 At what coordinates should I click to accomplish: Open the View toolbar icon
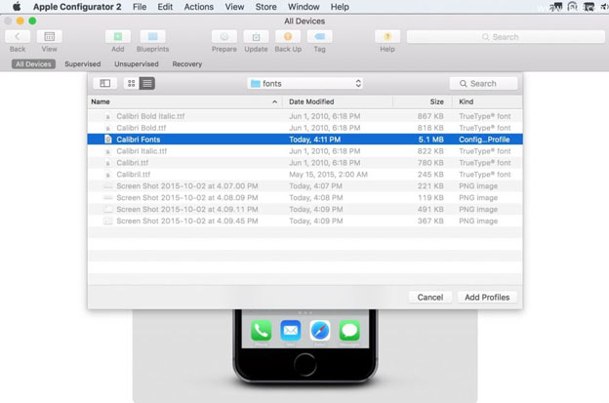(50, 36)
